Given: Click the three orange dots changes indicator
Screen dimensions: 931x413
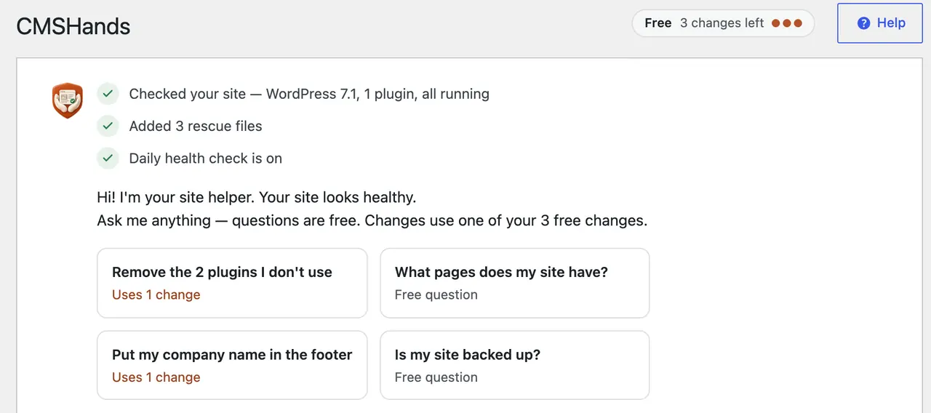Looking at the screenshot, I should coord(787,23).
